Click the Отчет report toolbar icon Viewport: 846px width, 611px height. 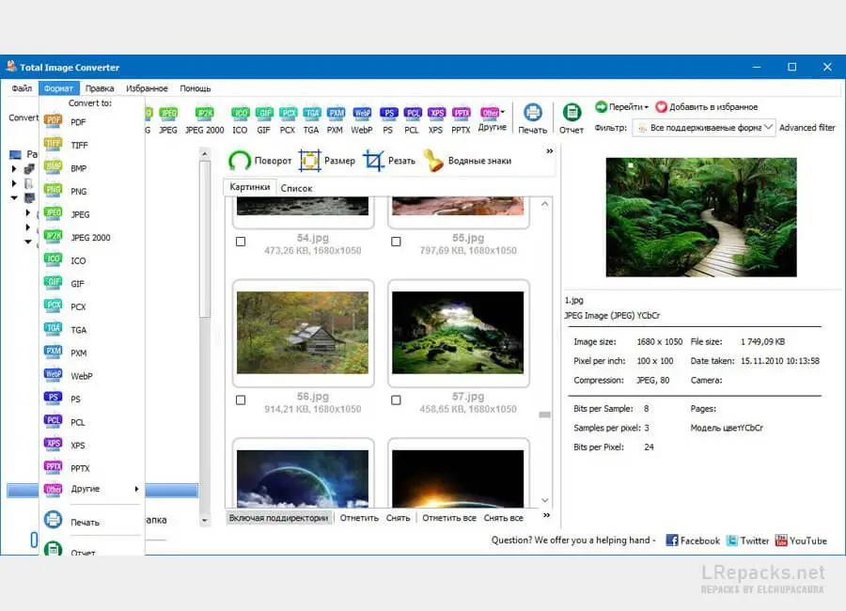(x=572, y=118)
